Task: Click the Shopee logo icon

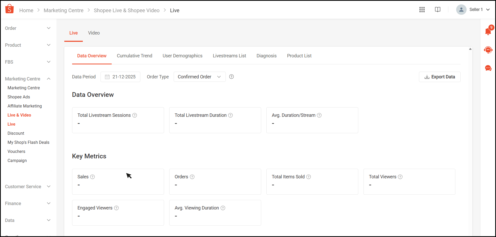Action: click(9, 9)
